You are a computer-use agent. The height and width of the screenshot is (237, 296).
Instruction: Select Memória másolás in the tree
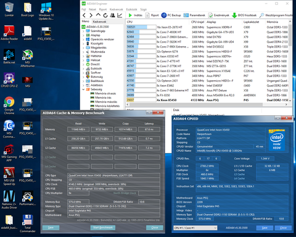pyautogui.click(x=106, y=102)
